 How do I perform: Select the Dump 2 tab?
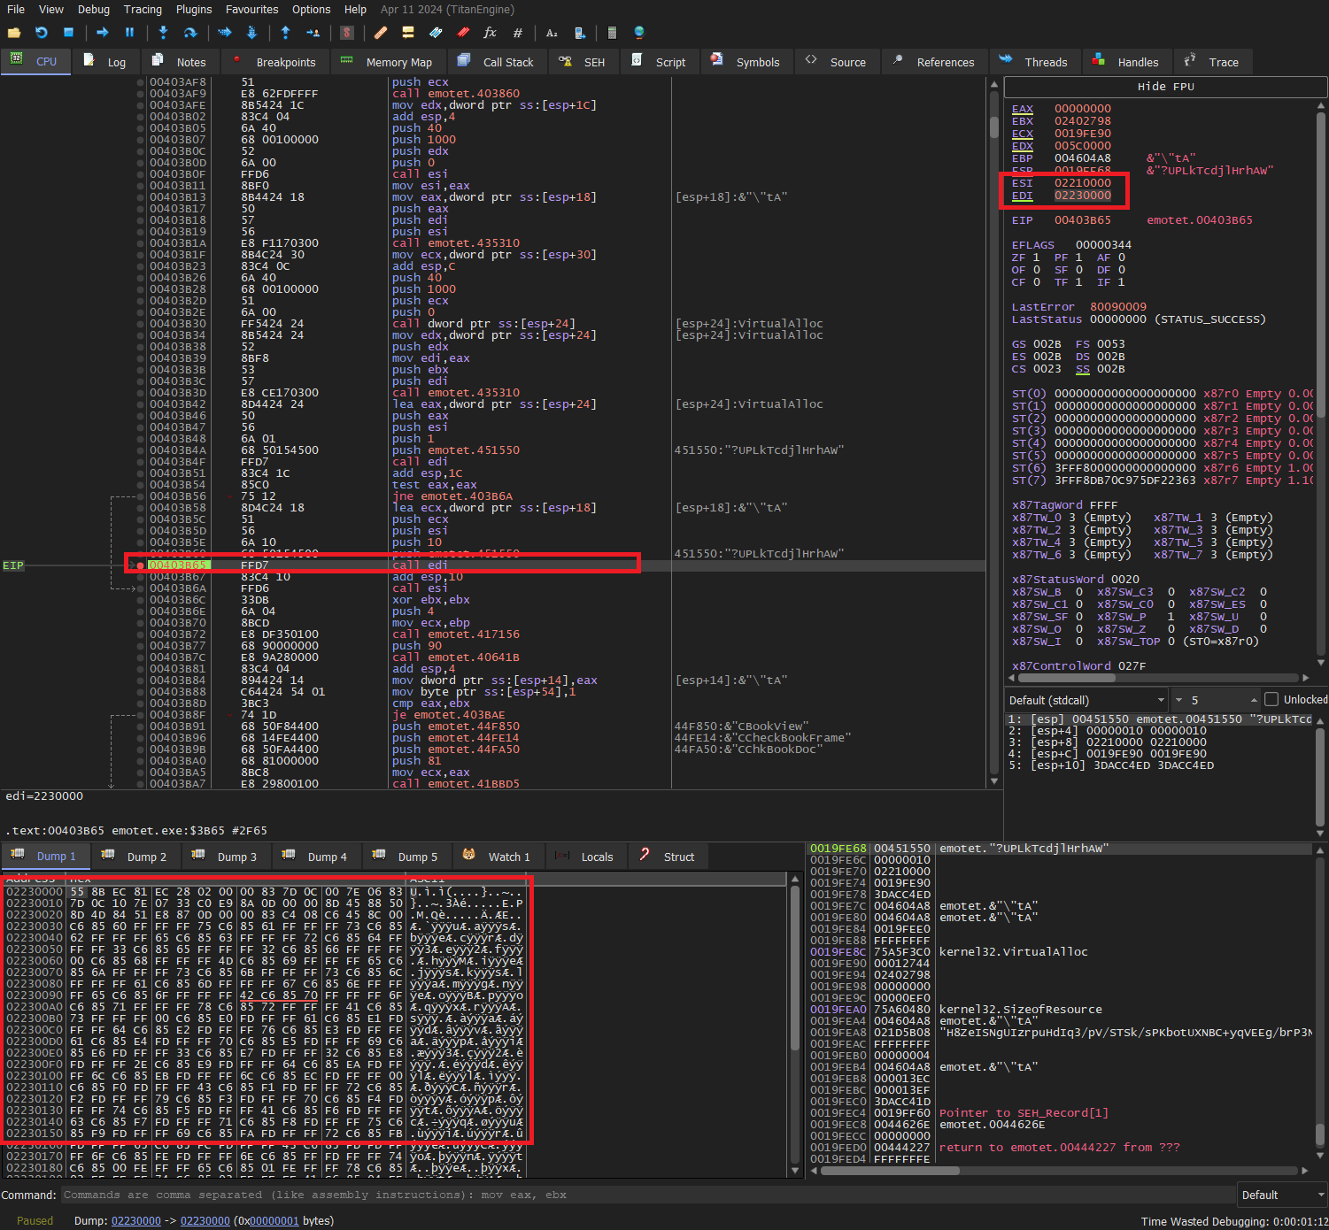(x=135, y=857)
